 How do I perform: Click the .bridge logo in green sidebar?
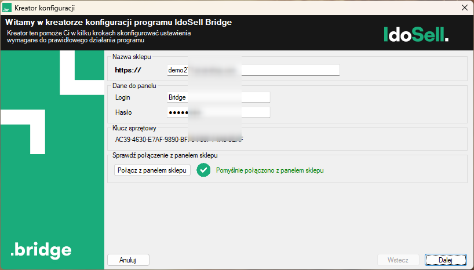(41, 250)
